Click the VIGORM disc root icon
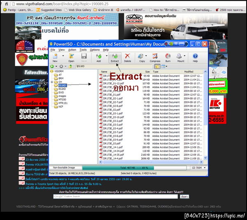This screenshot has width=247, height=220. (52, 71)
